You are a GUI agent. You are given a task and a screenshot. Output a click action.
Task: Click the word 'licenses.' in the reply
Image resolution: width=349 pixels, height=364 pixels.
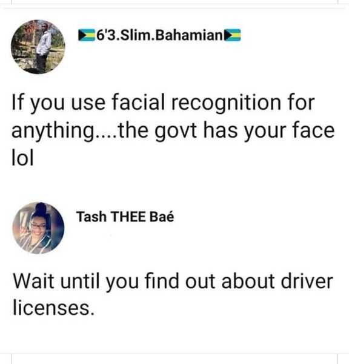tap(53, 308)
